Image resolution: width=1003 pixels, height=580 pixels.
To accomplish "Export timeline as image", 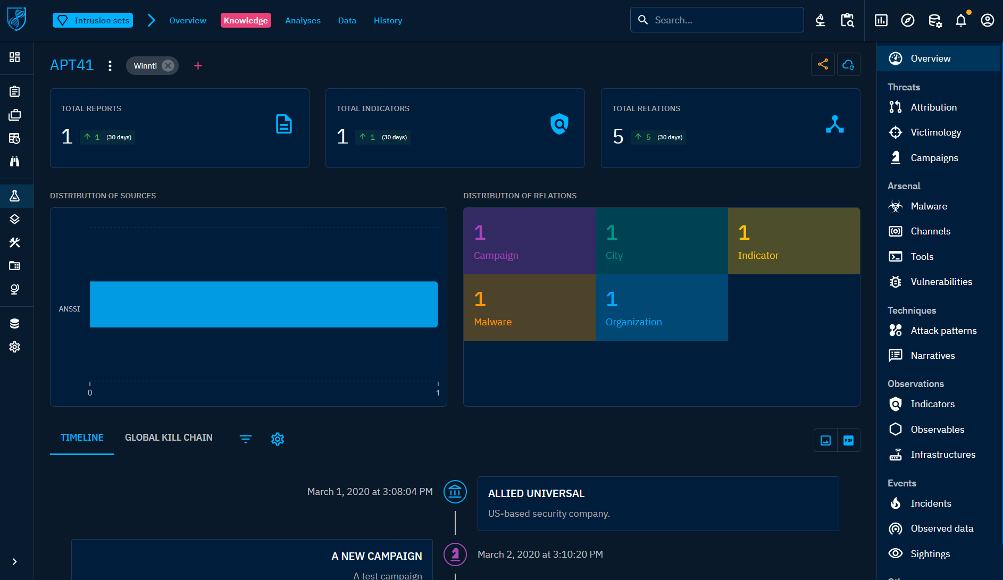I will (825, 440).
